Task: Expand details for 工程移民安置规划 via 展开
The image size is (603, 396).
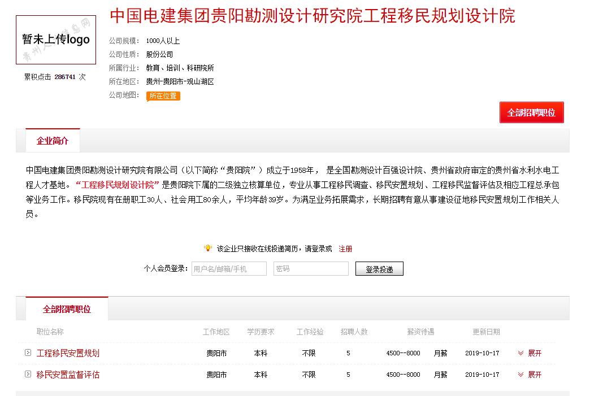Action: [533, 353]
